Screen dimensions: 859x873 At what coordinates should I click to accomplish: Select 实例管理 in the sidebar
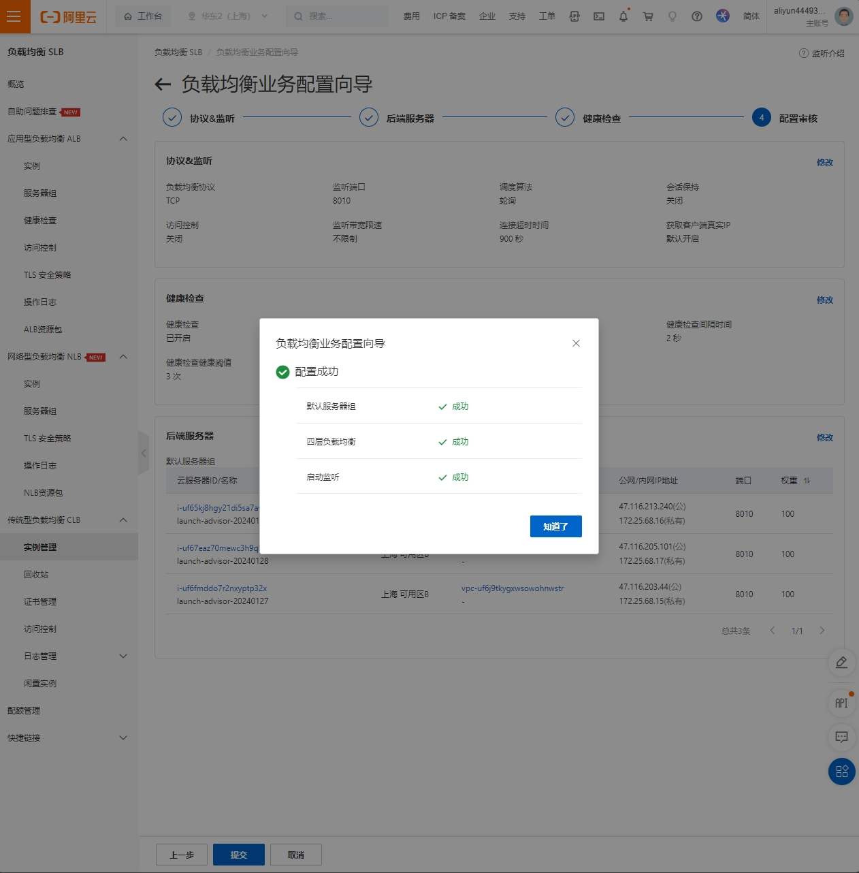[40, 547]
